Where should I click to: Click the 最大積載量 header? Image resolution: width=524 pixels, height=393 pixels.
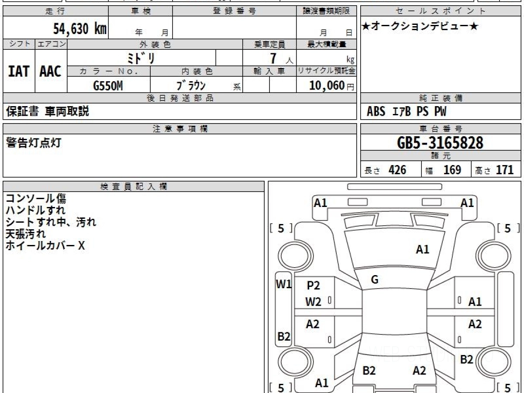point(326,44)
